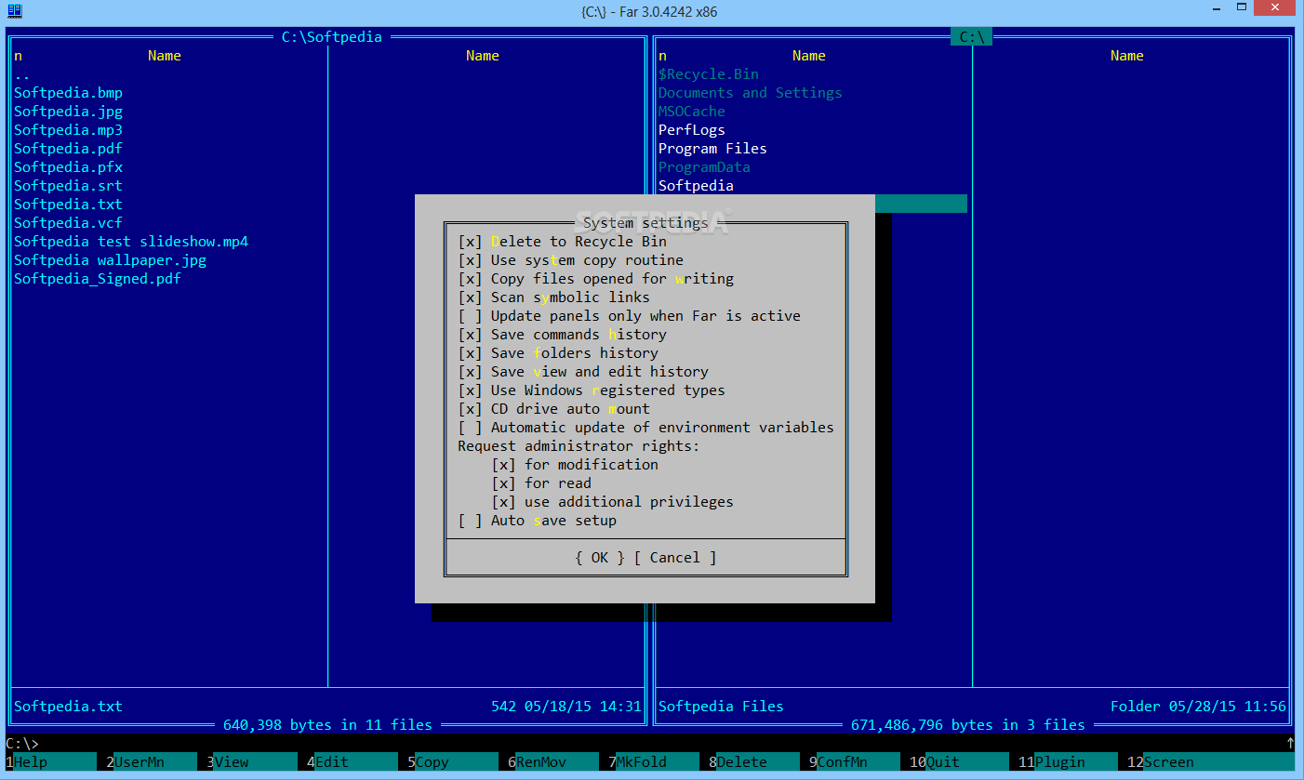The image size is (1304, 780).
Task: Select Softpedia_Signed.pdf file
Action: coord(97,279)
